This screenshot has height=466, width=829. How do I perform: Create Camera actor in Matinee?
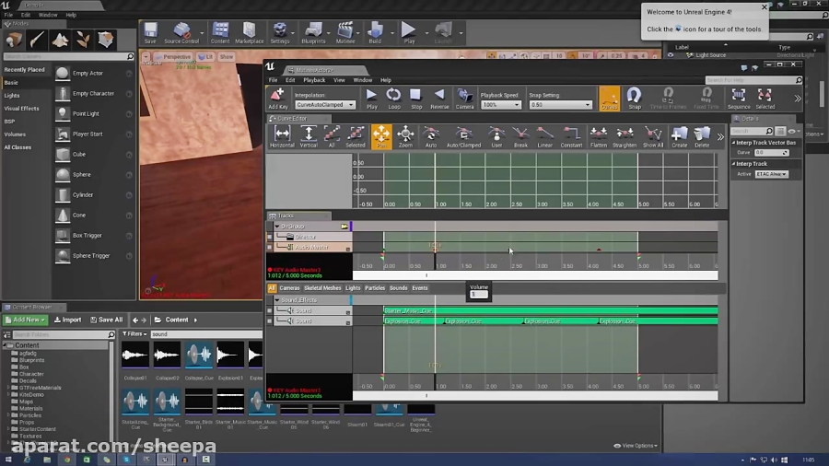click(x=465, y=99)
